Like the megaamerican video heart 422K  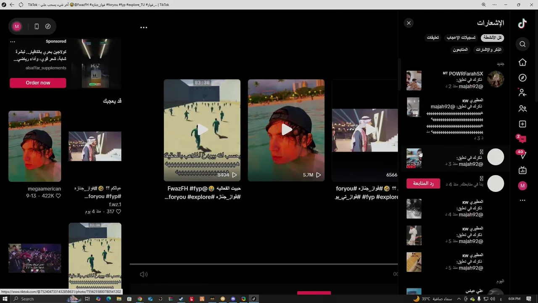58,196
